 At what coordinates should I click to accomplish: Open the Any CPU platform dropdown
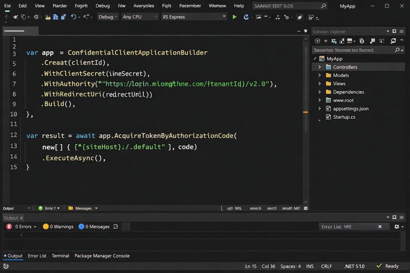tap(140, 17)
